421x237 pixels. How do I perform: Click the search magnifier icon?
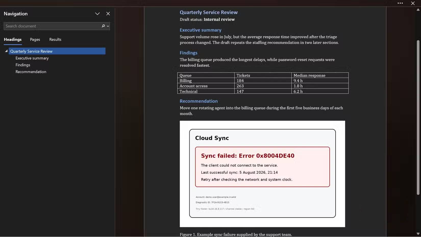(103, 26)
